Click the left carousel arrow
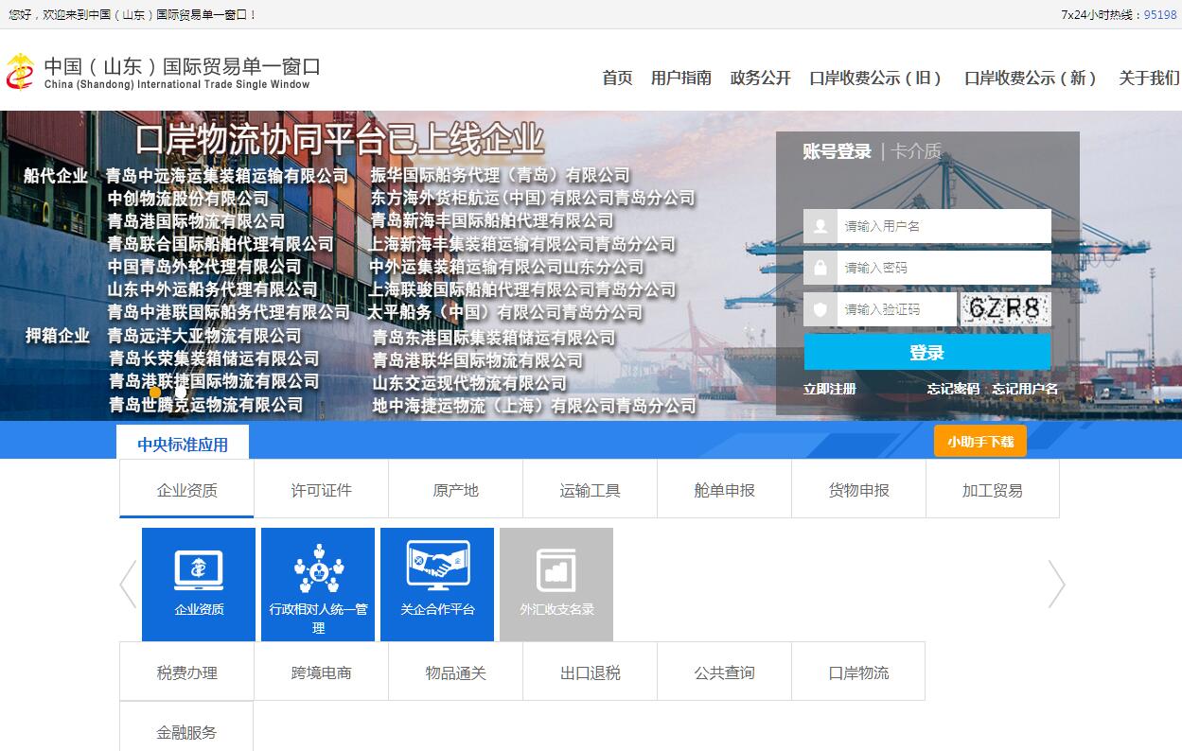1182x751 pixels. pos(128,584)
